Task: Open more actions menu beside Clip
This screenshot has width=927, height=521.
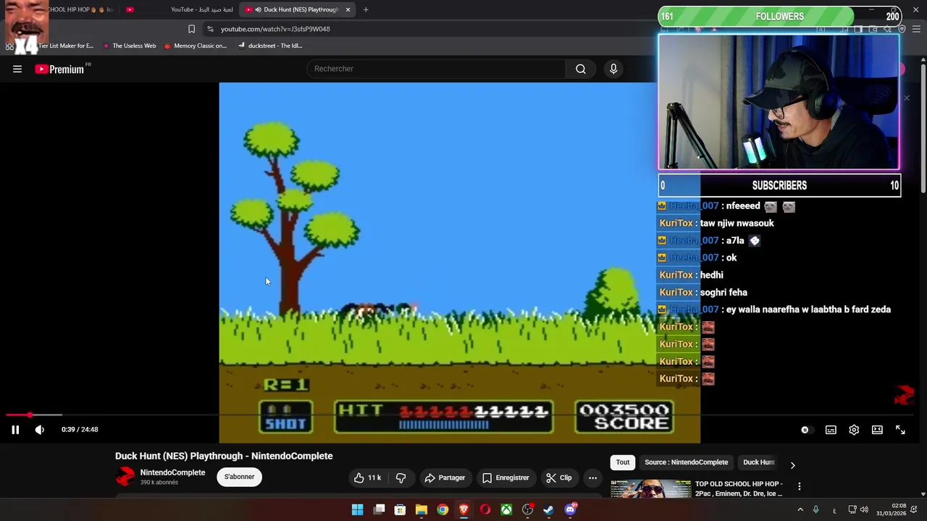Action: [x=592, y=478]
